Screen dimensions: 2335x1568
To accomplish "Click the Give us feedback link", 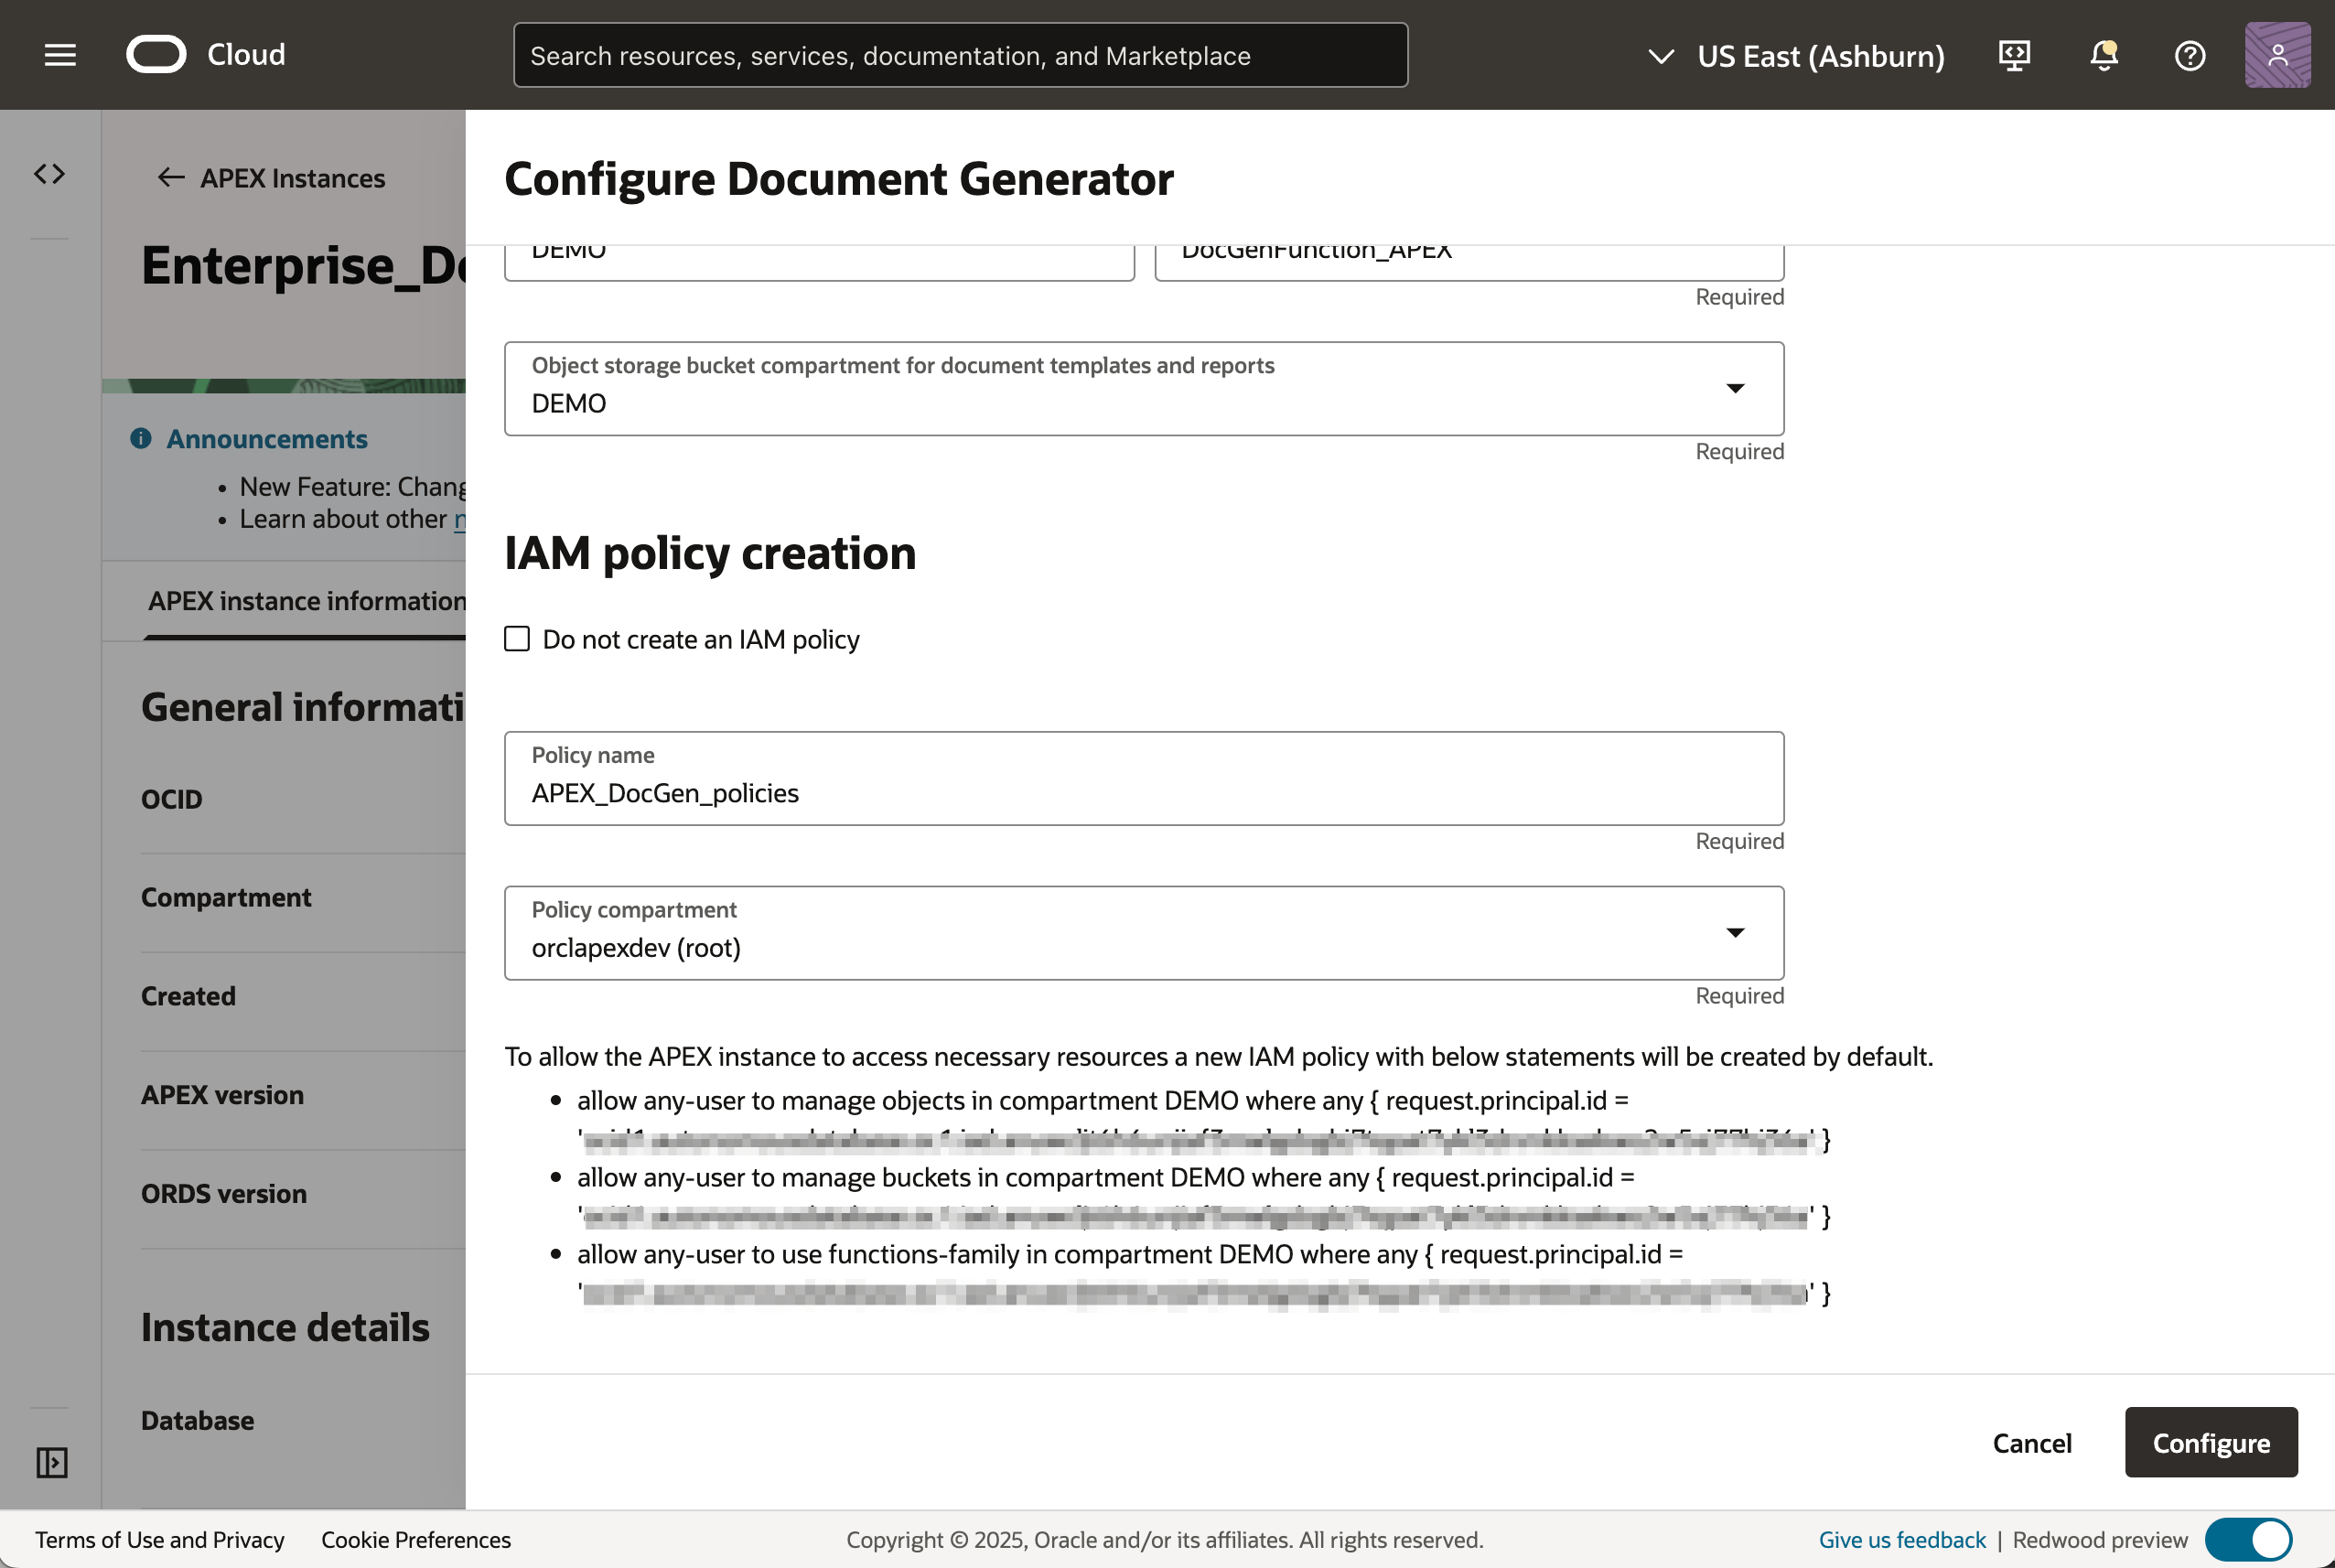I will (1902, 1539).
